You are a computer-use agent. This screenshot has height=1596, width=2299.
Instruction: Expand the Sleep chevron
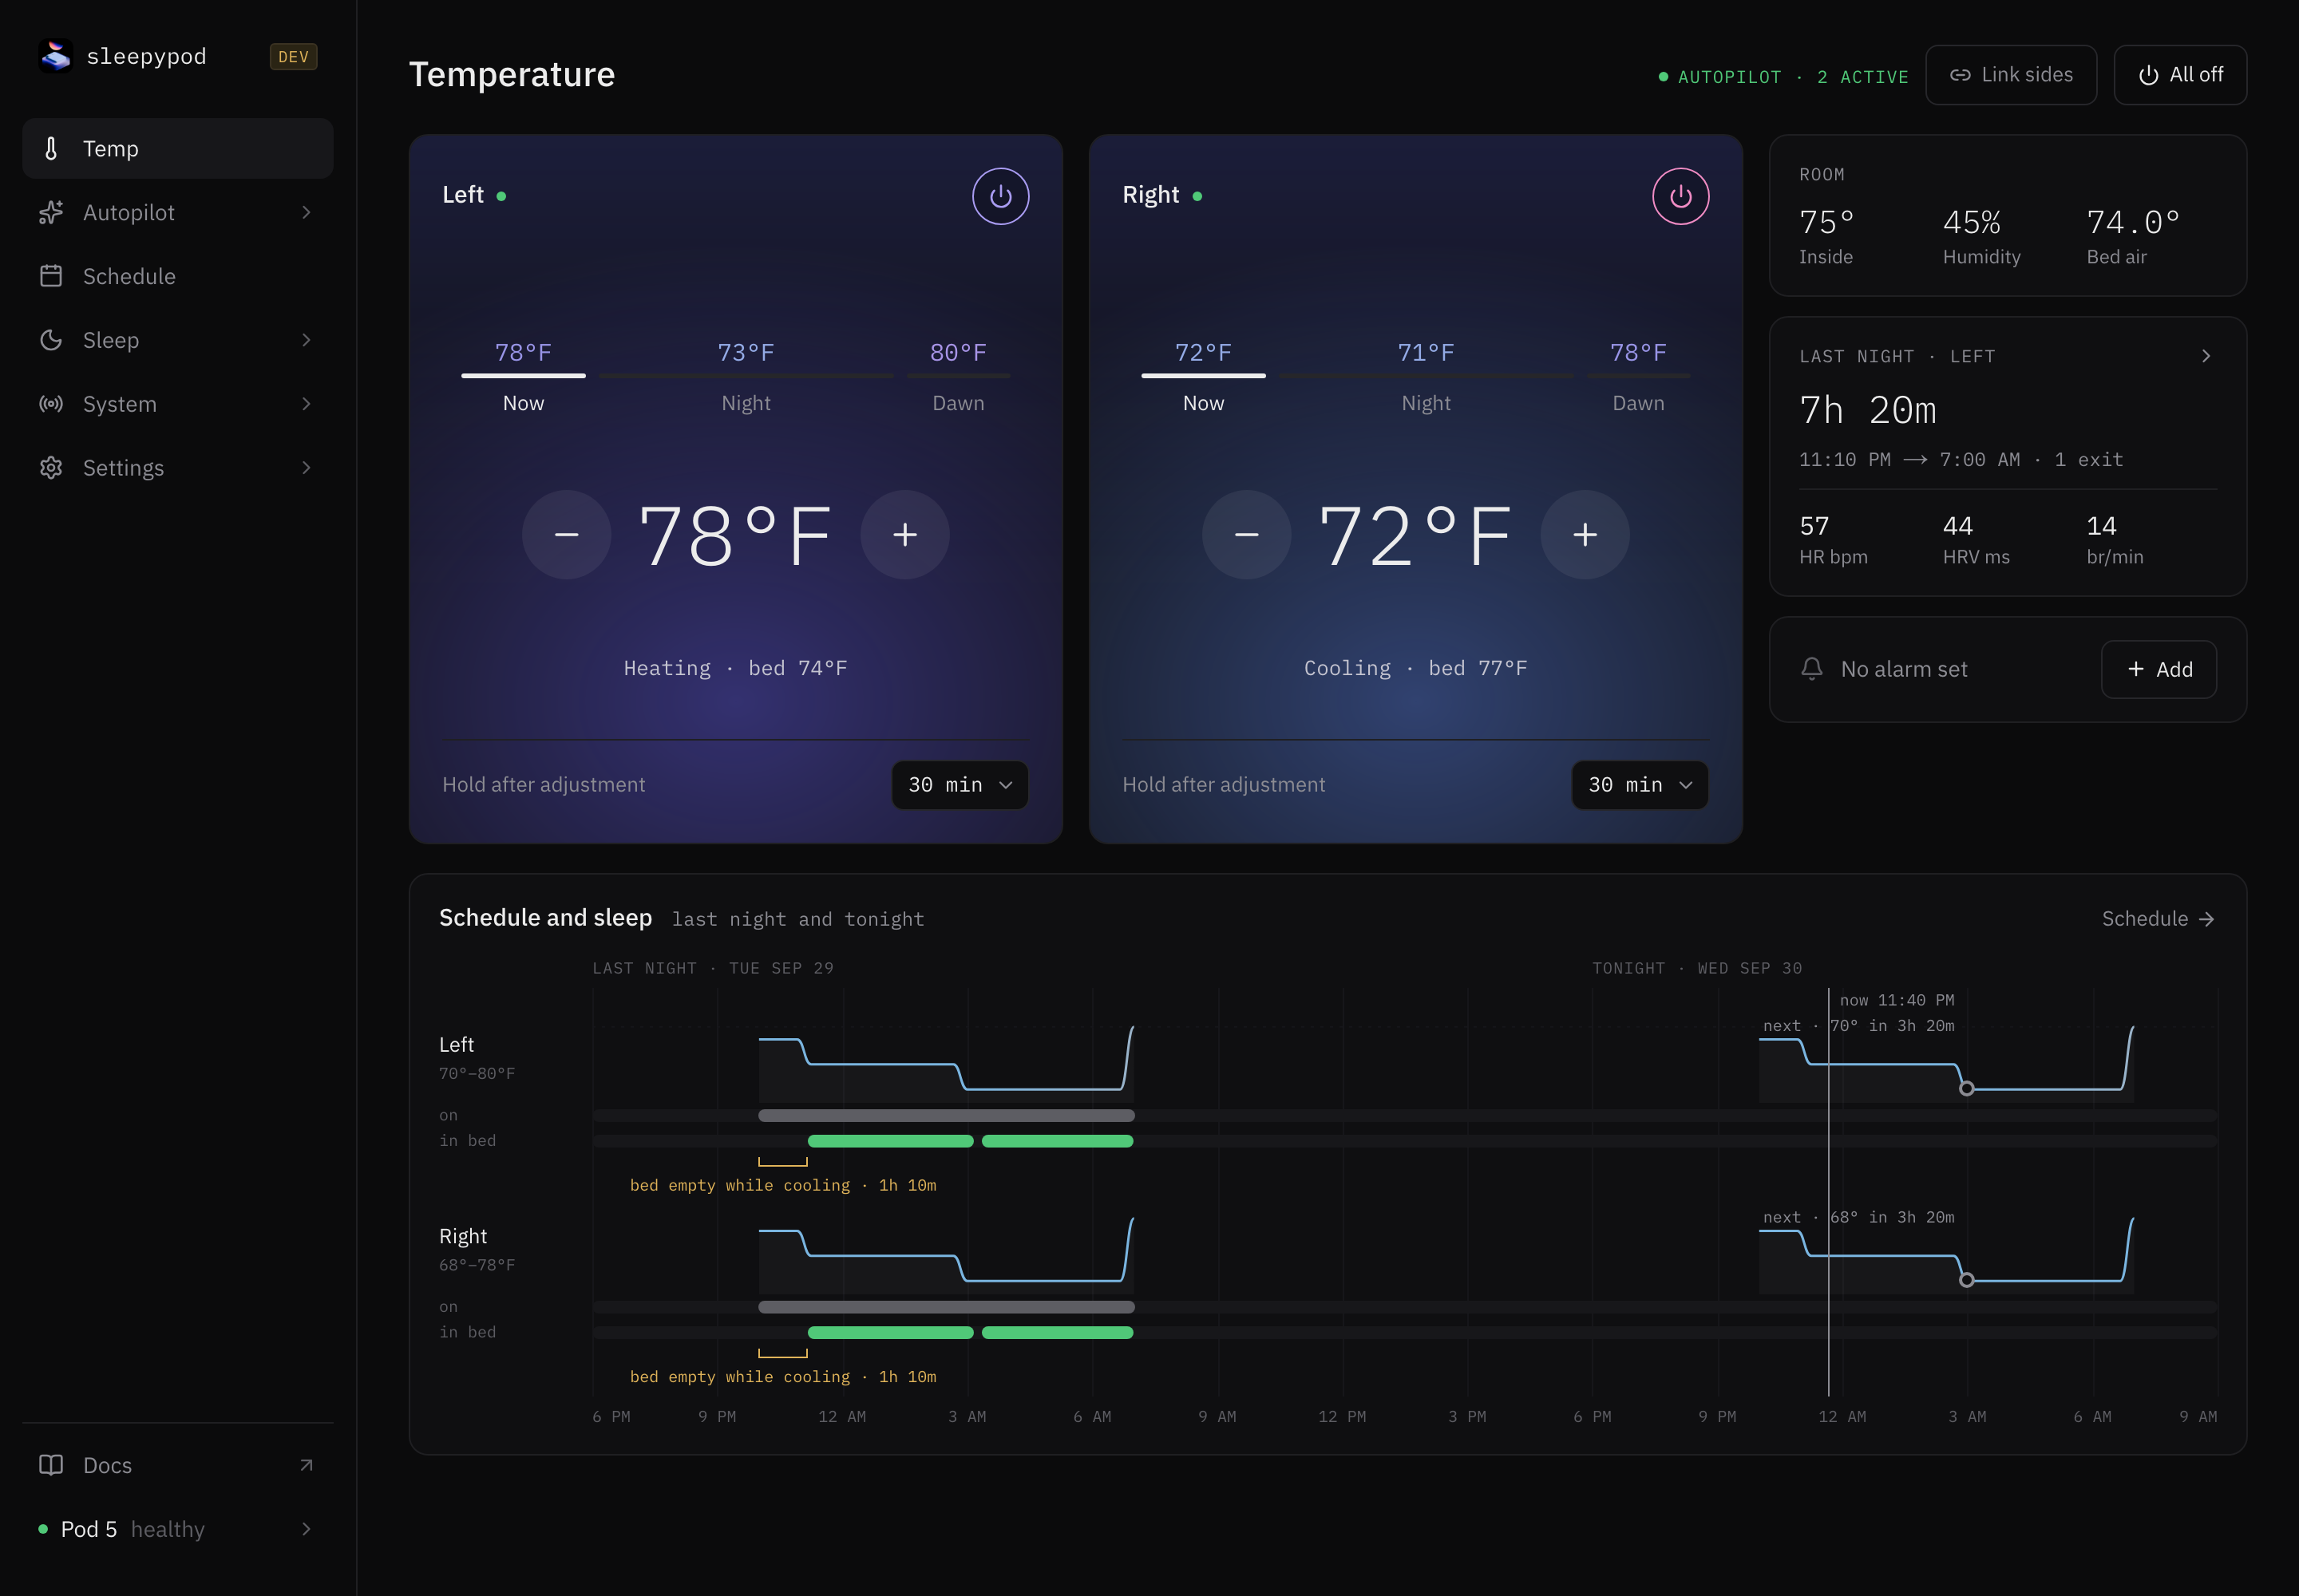(306, 340)
